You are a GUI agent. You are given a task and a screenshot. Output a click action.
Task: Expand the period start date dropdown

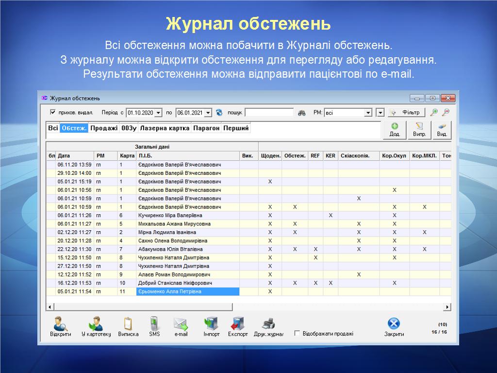pos(158,113)
